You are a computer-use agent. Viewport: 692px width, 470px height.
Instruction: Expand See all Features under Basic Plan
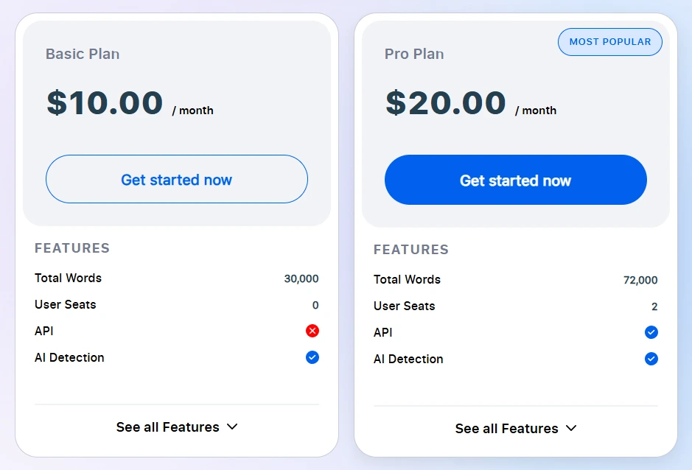coord(168,427)
